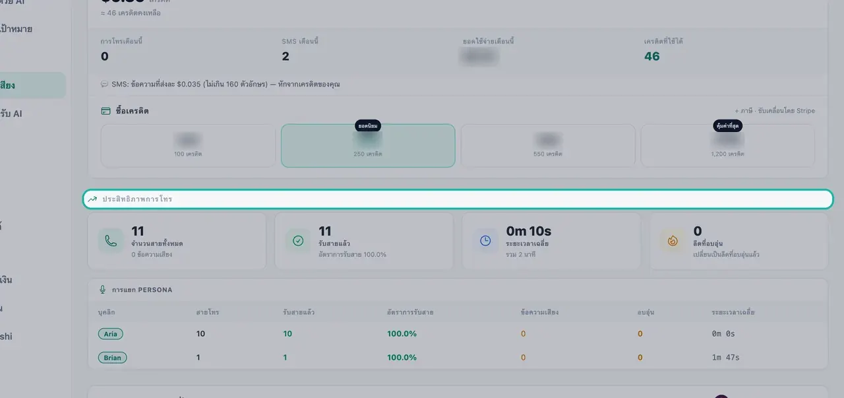Click the SMS เดือนนี้ value 2
Viewport: 844px width, 398px height.
tap(286, 56)
